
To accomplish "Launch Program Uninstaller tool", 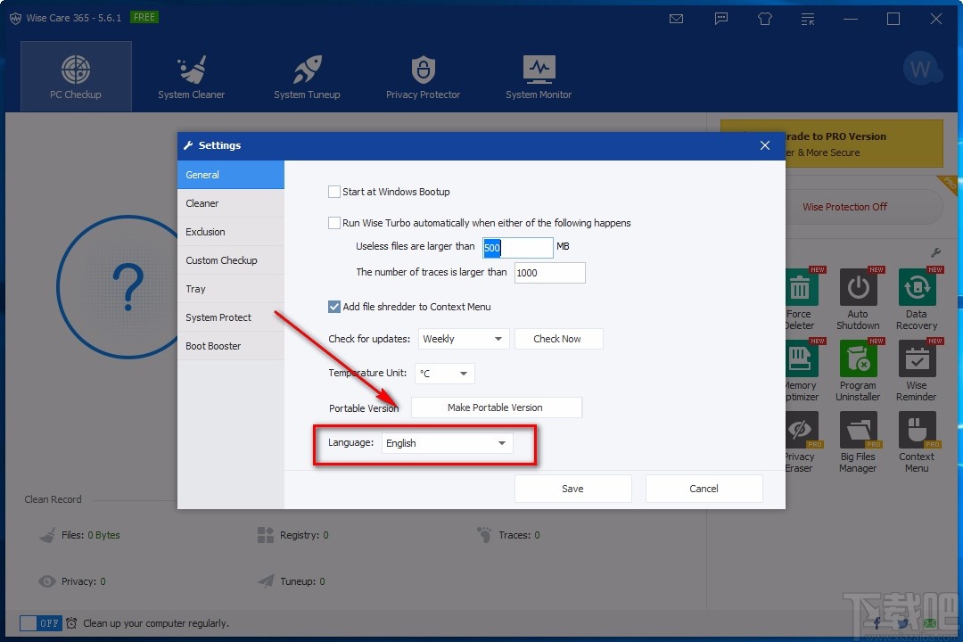I will pos(858,370).
